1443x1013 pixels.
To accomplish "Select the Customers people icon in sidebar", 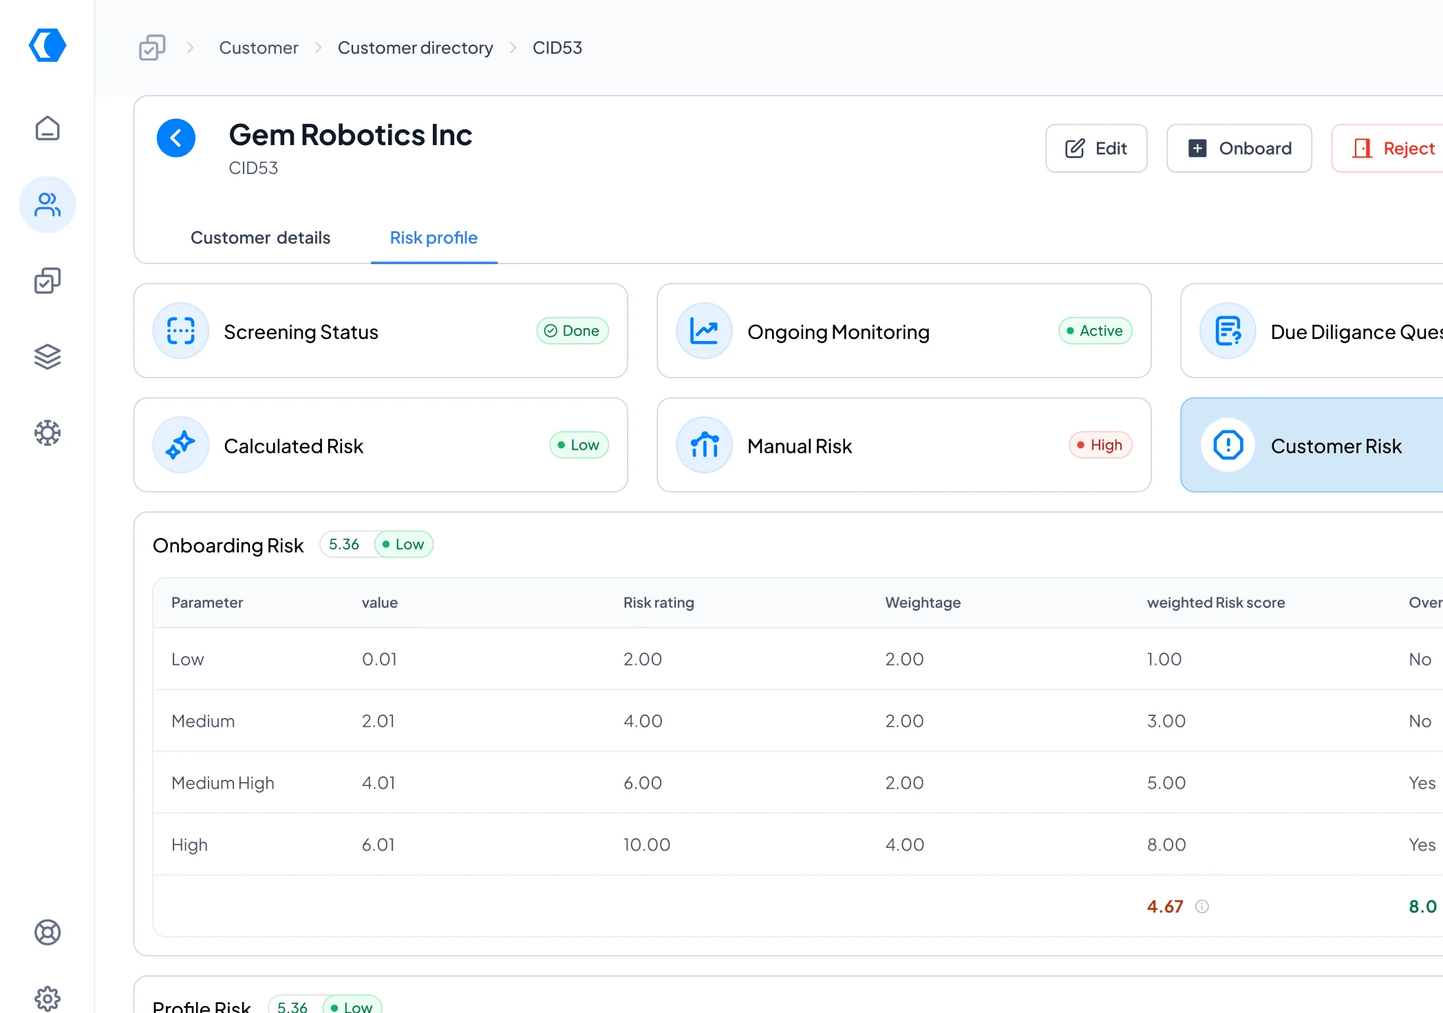I will 47,205.
